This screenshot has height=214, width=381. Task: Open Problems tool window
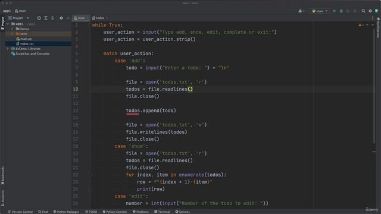[140, 212]
